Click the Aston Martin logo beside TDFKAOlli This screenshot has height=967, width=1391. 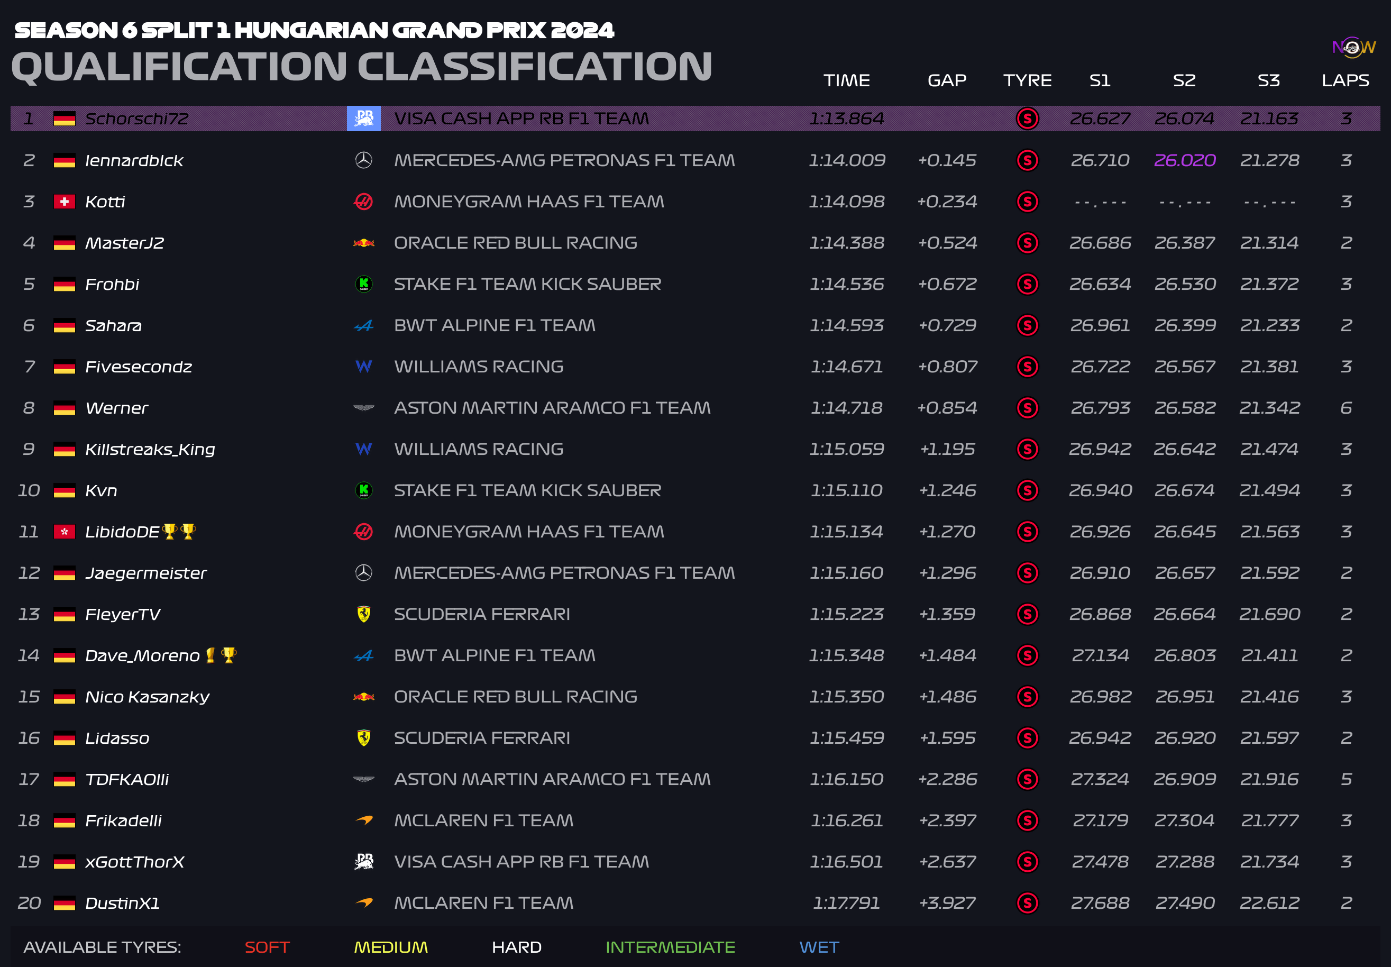[363, 779]
